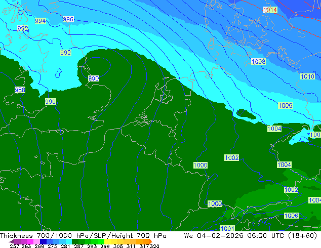Click the 317 legend value
This screenshot has height=248, width=321.
[144, 246]
